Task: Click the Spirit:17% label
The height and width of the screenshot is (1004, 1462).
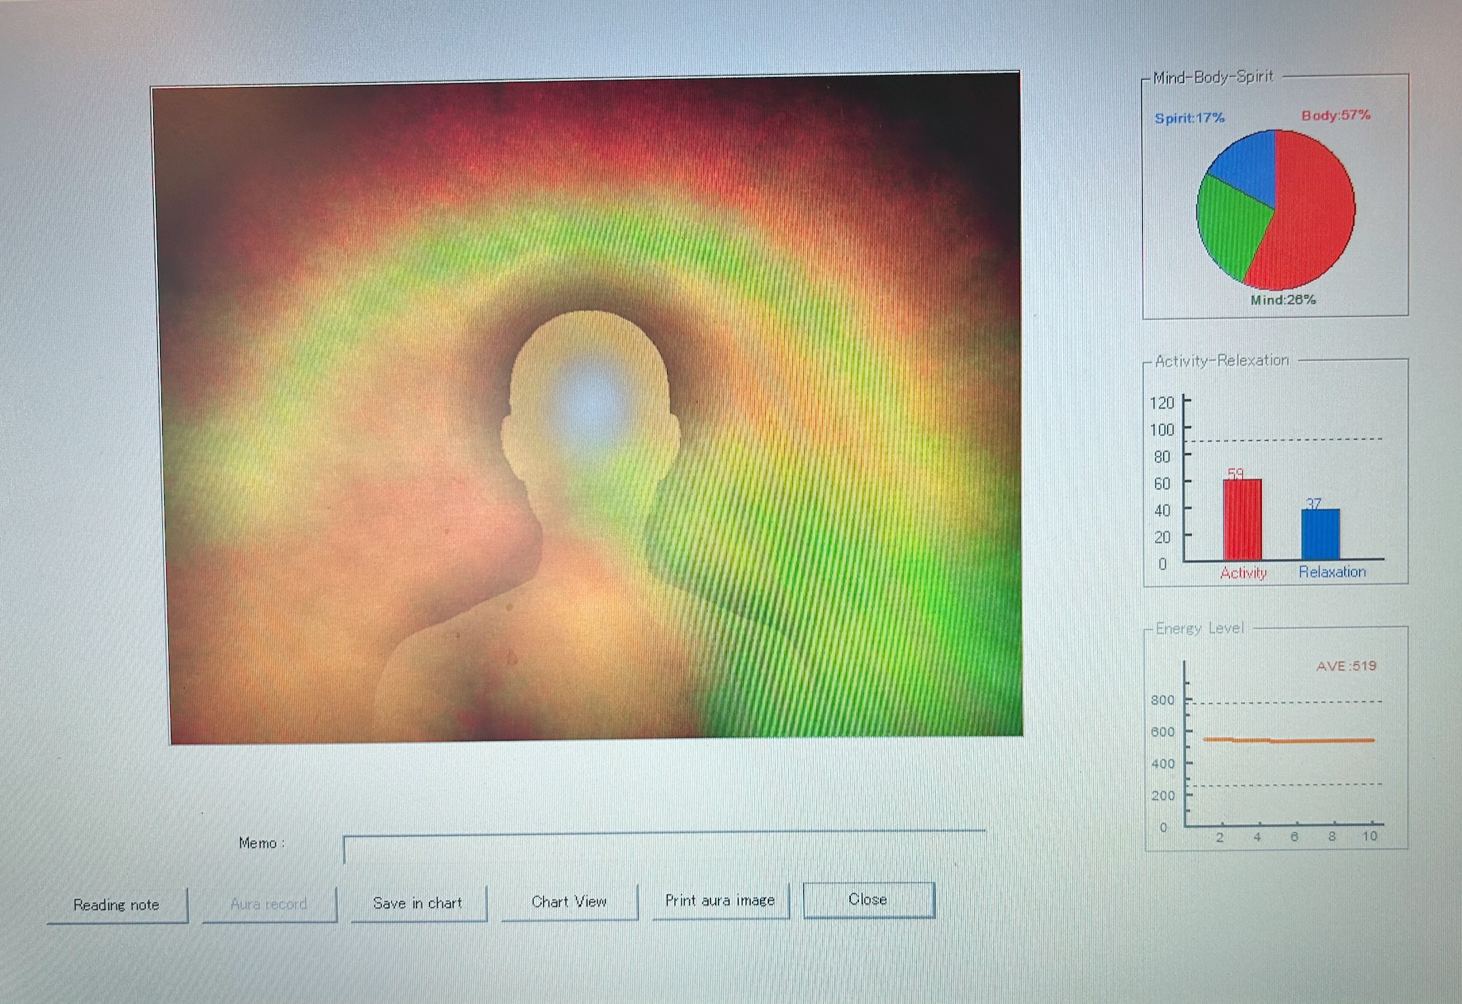Action: [1189, 118]
